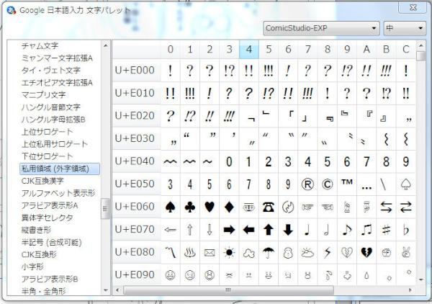Screen dimensions: 432x304
Task: Select the registered trademark ® character
Action: [307, 184]
